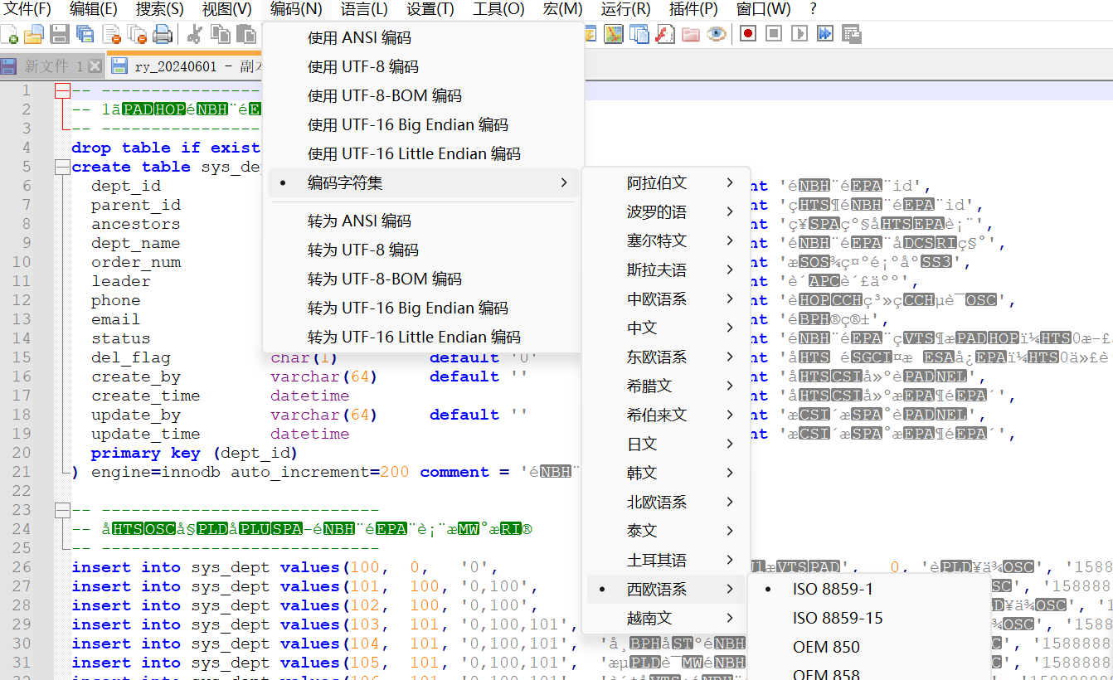This screenshot has width=1113, height=680.
Task: Click the New file toolbar icon
Action: pos(9,34)
